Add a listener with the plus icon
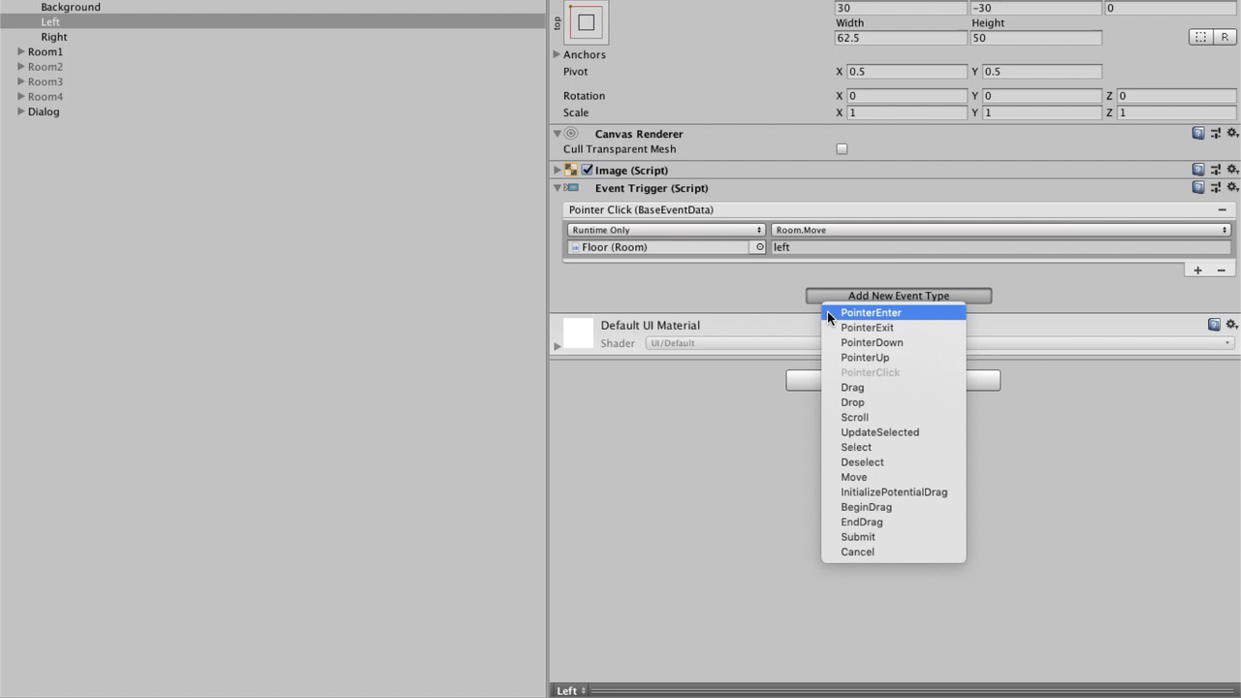Image resolution: width=1241 pixels, height=698 pixels. pos(1197,270)
